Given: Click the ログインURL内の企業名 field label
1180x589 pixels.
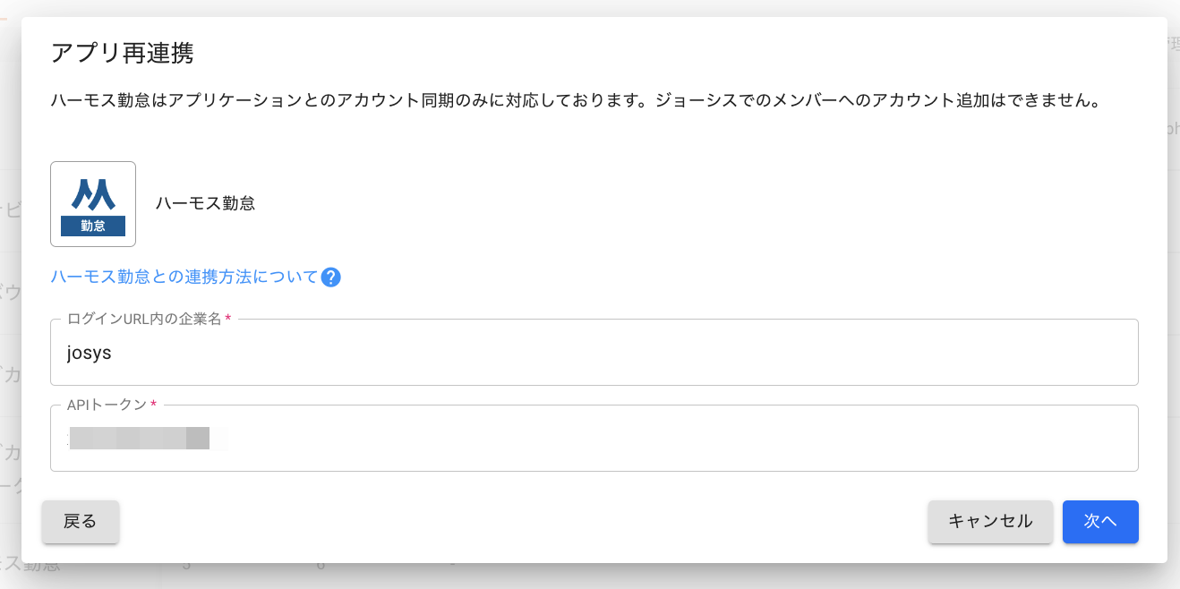Looking at the screenshot, I should 143,320.
